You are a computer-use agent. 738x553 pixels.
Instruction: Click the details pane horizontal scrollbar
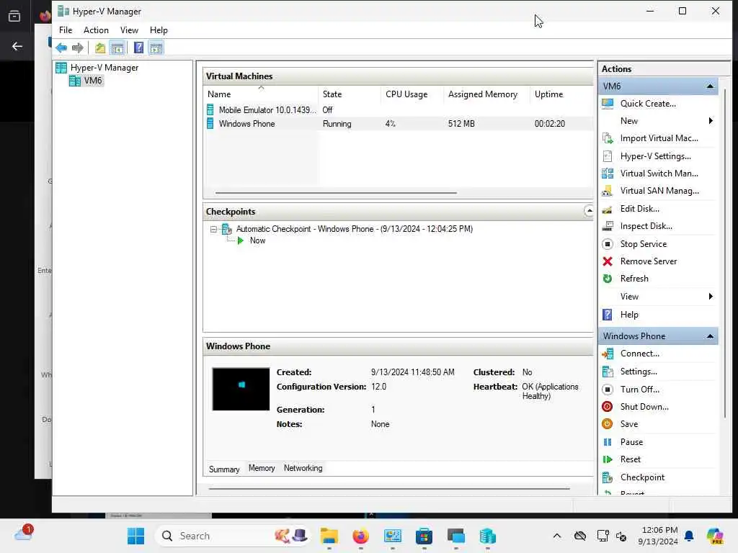389,489
